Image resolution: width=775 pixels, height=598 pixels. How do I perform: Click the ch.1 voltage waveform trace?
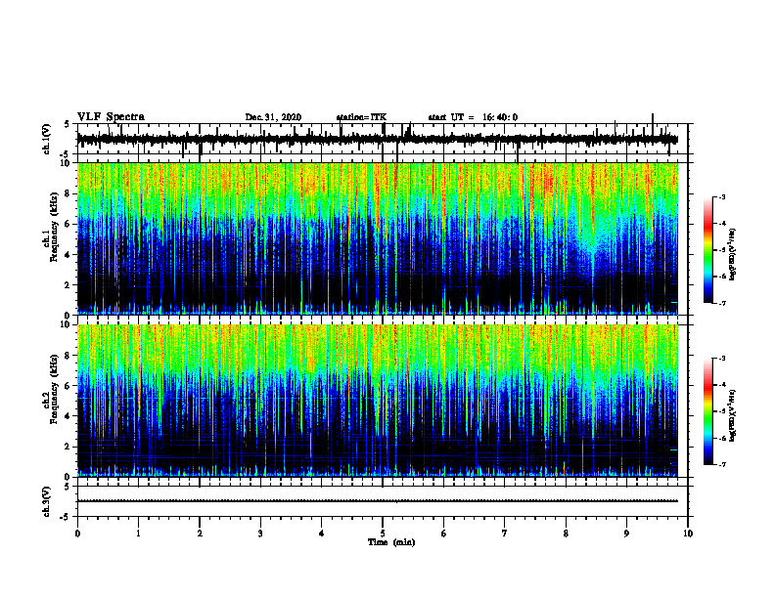(x=378, y=140)
